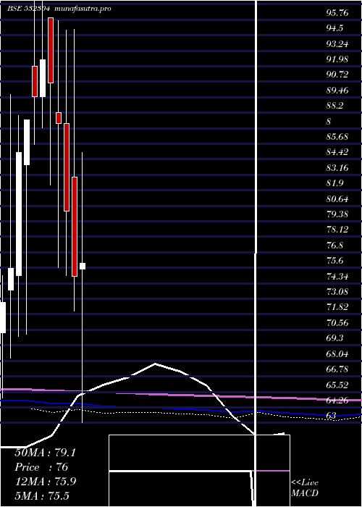Select the 69.3 price axis label
Screen dimensions: 362x507
334,338
